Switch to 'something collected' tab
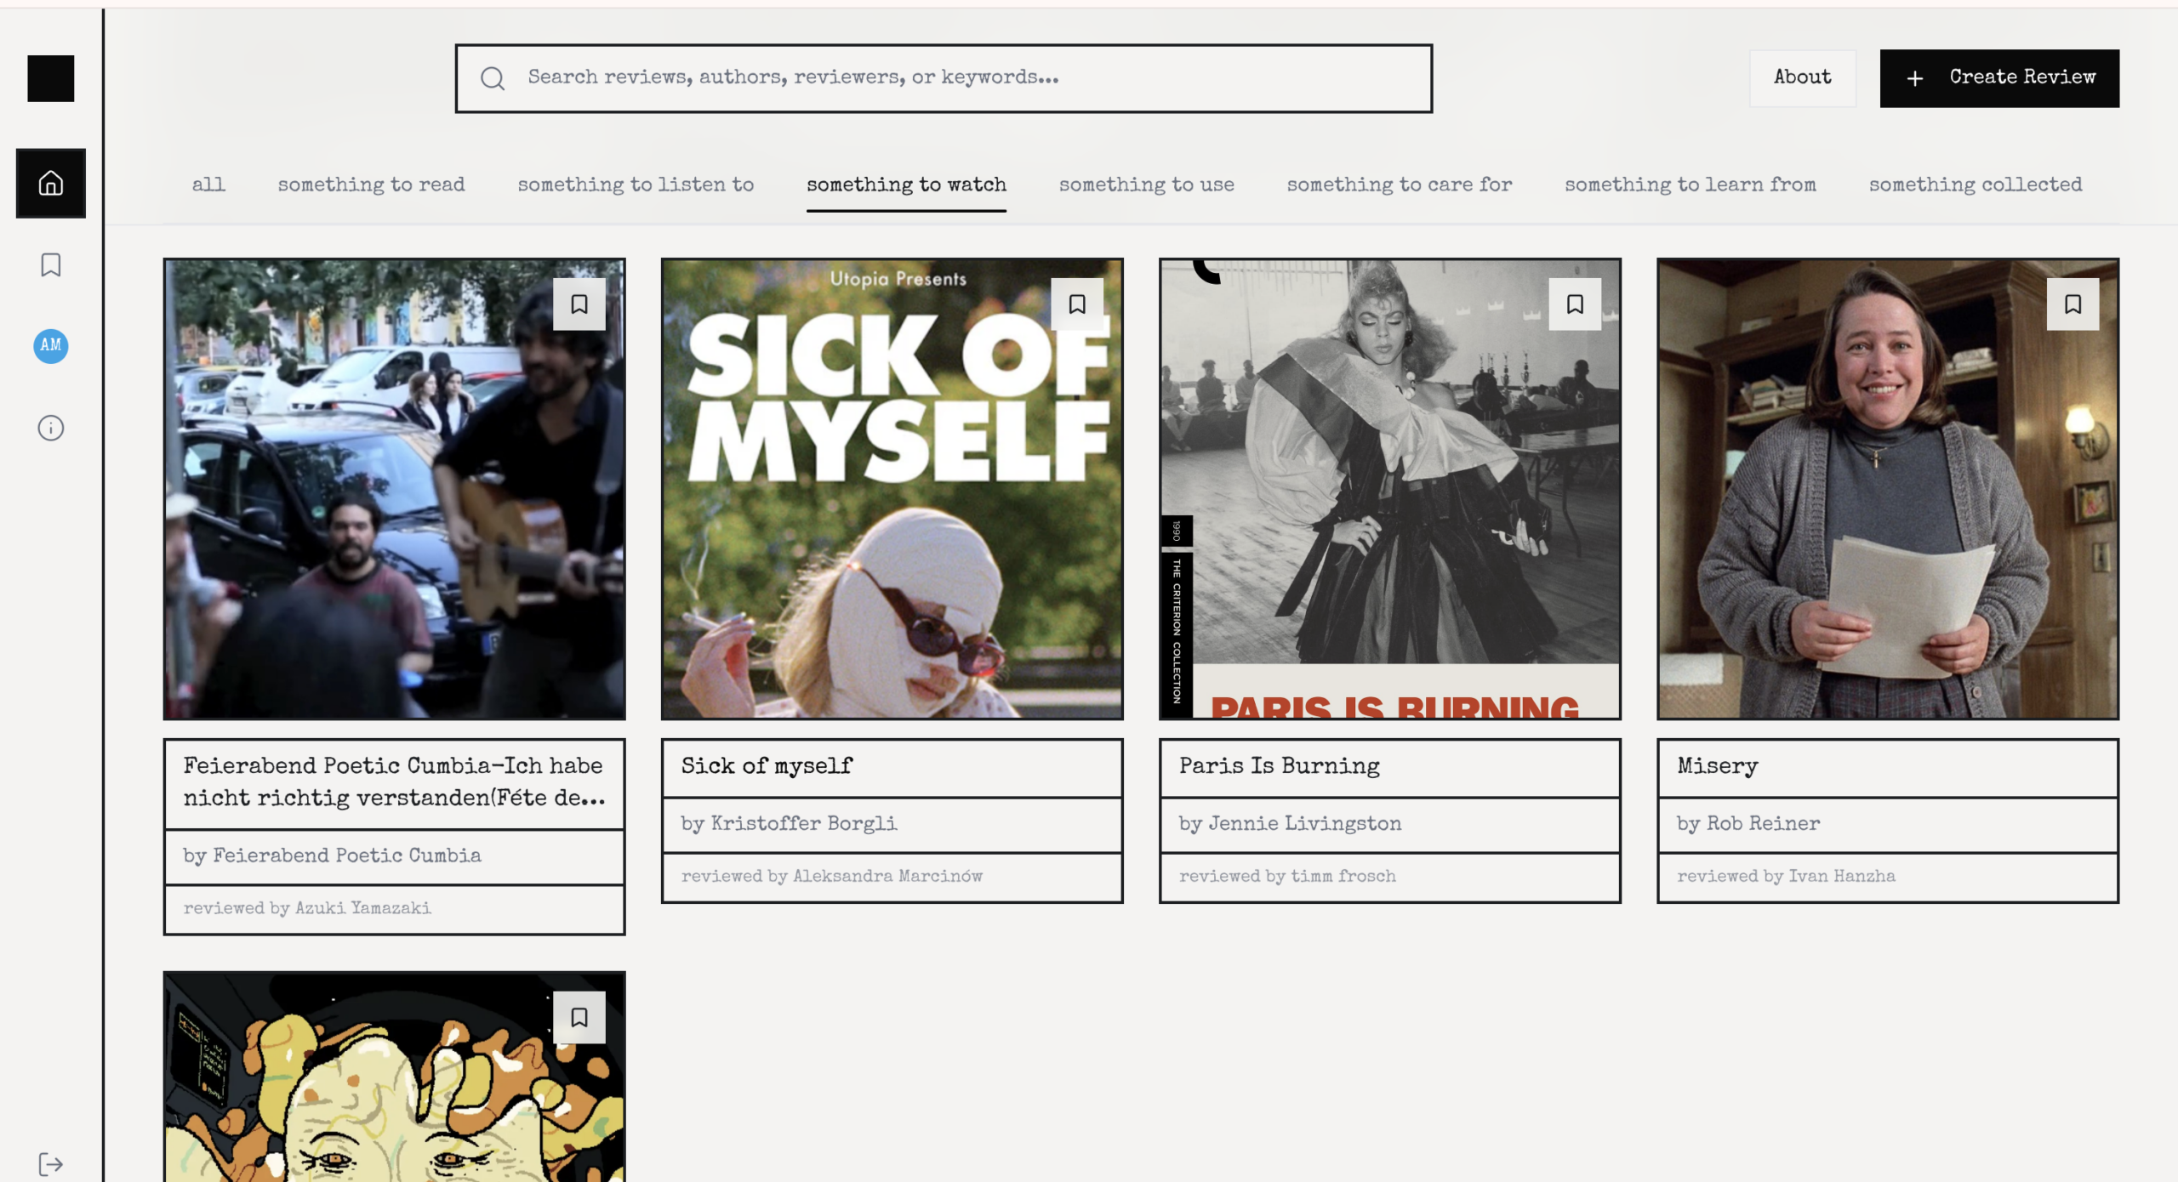2178x1182 pixels. (x=1976, y=185)
